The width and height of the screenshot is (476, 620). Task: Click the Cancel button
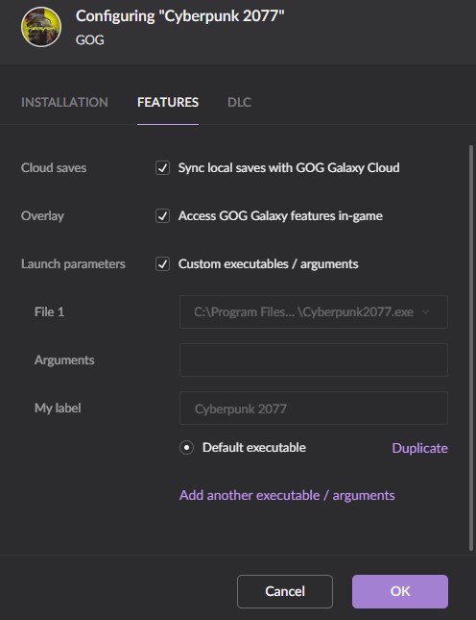coord(285,591)
